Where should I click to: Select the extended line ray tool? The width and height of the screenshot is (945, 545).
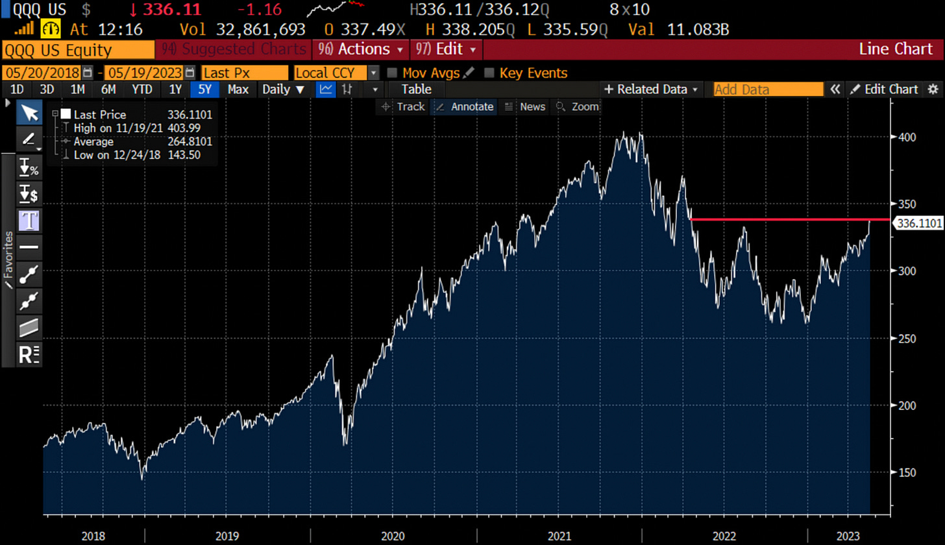point(30,301)
